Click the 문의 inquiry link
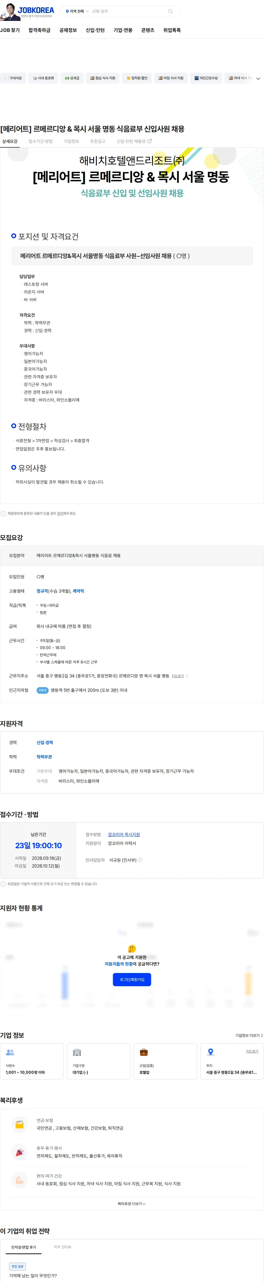Image resolution: width=264 pixels, height=1282 pixels. click(x=60, y=514)
